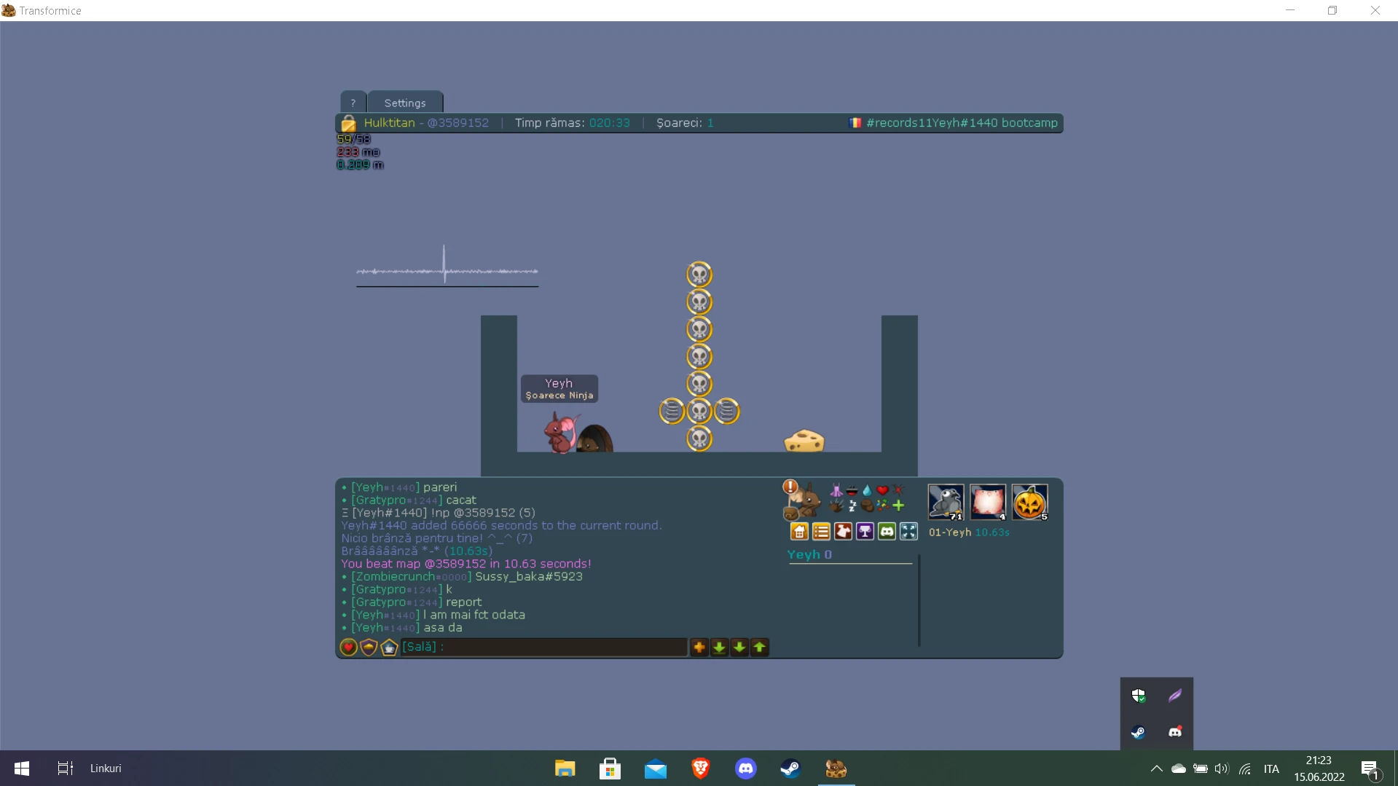The image size is (1398, 786).
Task: Open the Settings tab
Action: point(405,103)
